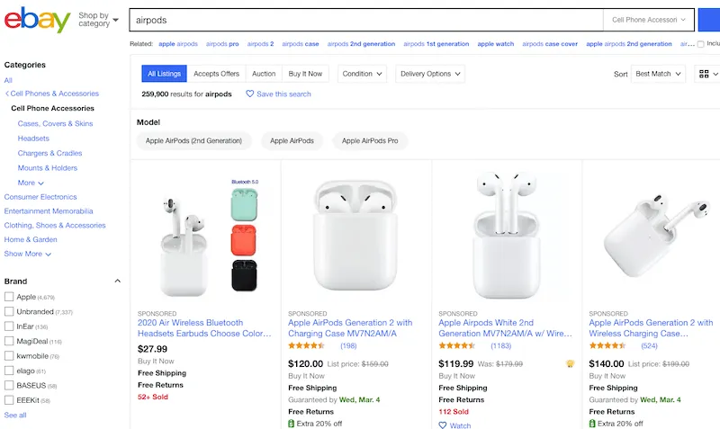Image resolution: width=720 pixels, height=429 pixels.
Task: Click the Apple AirPods Pro model button
Action: click(370, 141)
